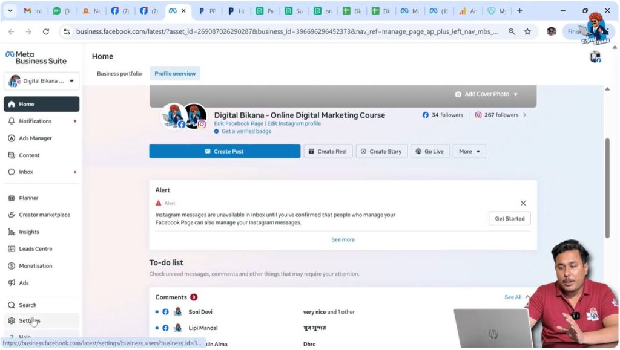
Task: Open the Search tool in the sidebar
Action: click(x=27, y=305)
